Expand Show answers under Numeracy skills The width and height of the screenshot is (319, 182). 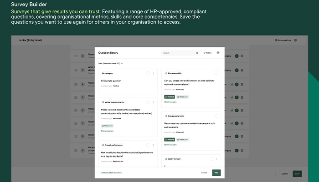click(170, 102)
